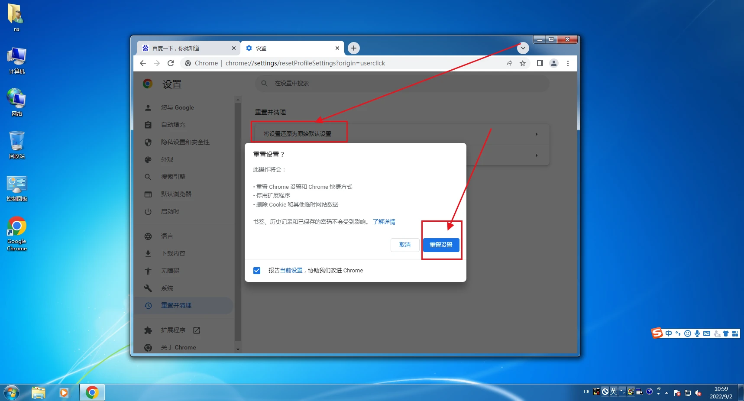Click the share page icon in address bar
Screen dimensions: 744x401
pos(509,63)
